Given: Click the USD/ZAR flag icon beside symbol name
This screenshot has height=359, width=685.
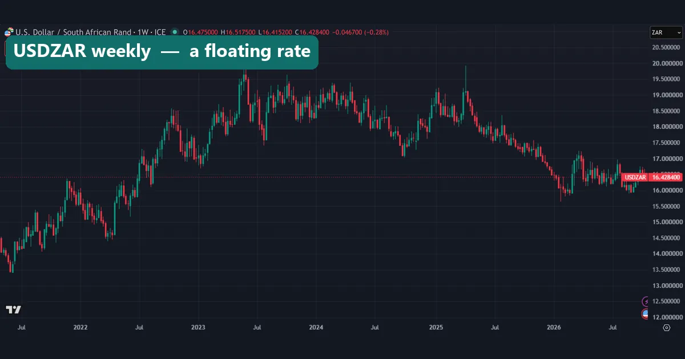Looking at the screenshot, I should [x=9, y=32].
